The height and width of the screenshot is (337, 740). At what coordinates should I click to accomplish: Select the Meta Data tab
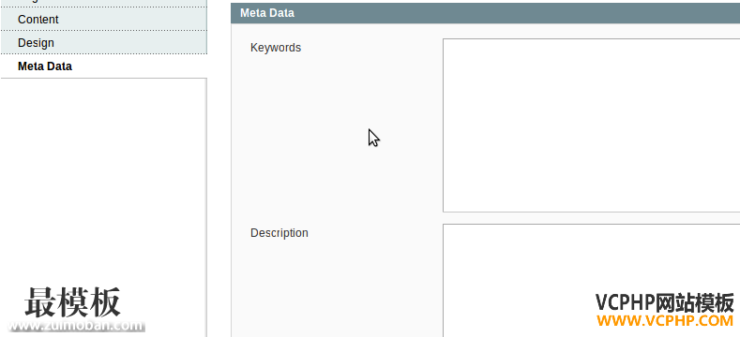pos(103,66)
